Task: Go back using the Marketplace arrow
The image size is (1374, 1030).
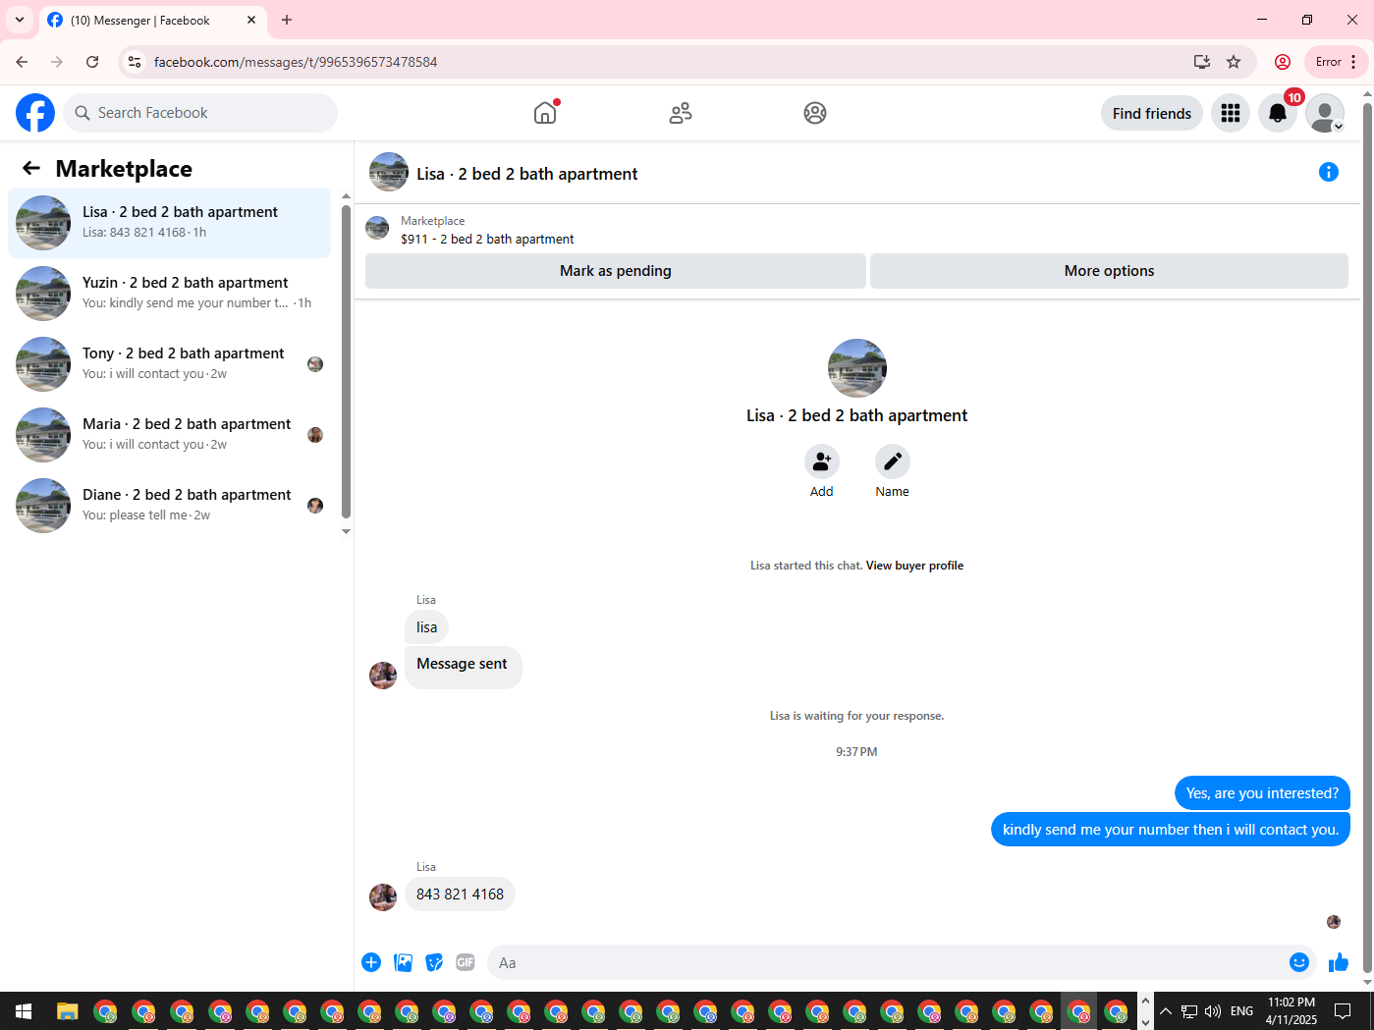Action: pyautogui.click(x=31, y=169)
